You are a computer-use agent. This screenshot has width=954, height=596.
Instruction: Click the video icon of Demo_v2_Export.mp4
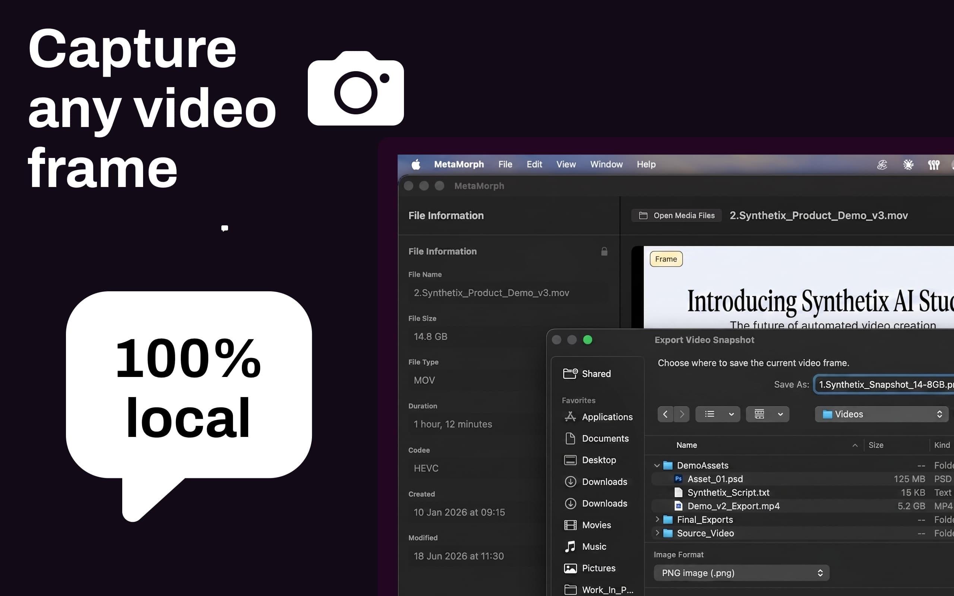coord(678,506)
